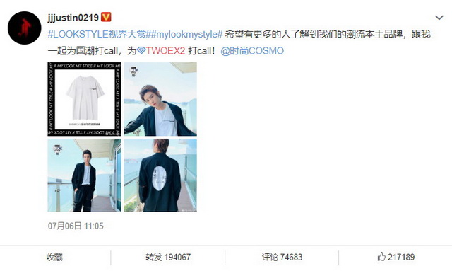Viewport: 452px width, 271px height.
Task: Open the #mylookmystyle# hashtag link
Action: coord(185,34)
